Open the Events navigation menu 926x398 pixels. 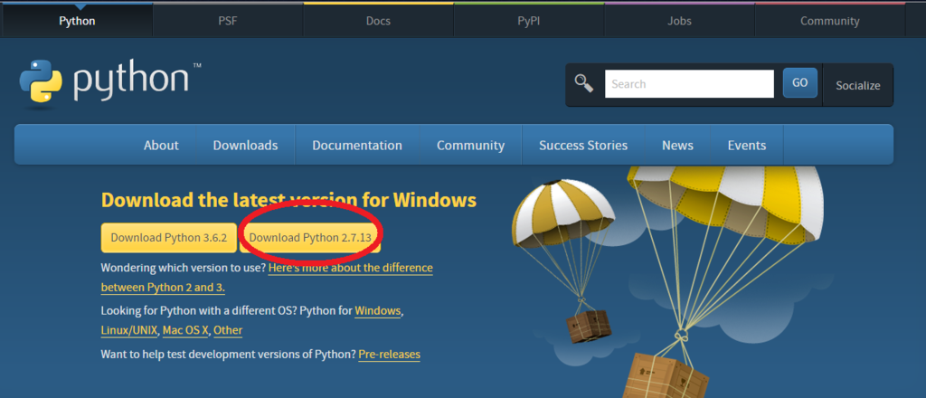click(x=747, y=146)
